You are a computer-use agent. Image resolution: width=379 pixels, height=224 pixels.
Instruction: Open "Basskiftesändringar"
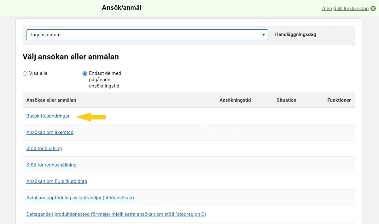click(48, 116)
